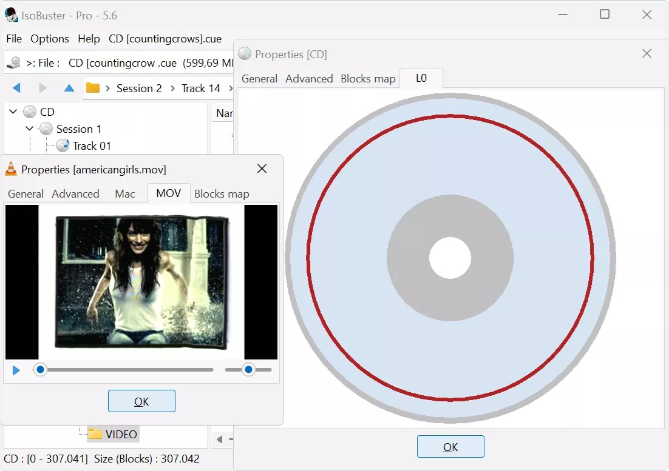Switch to the Blocks map tab in CD properties
The image size is (669, 471).
click(368, 78)
